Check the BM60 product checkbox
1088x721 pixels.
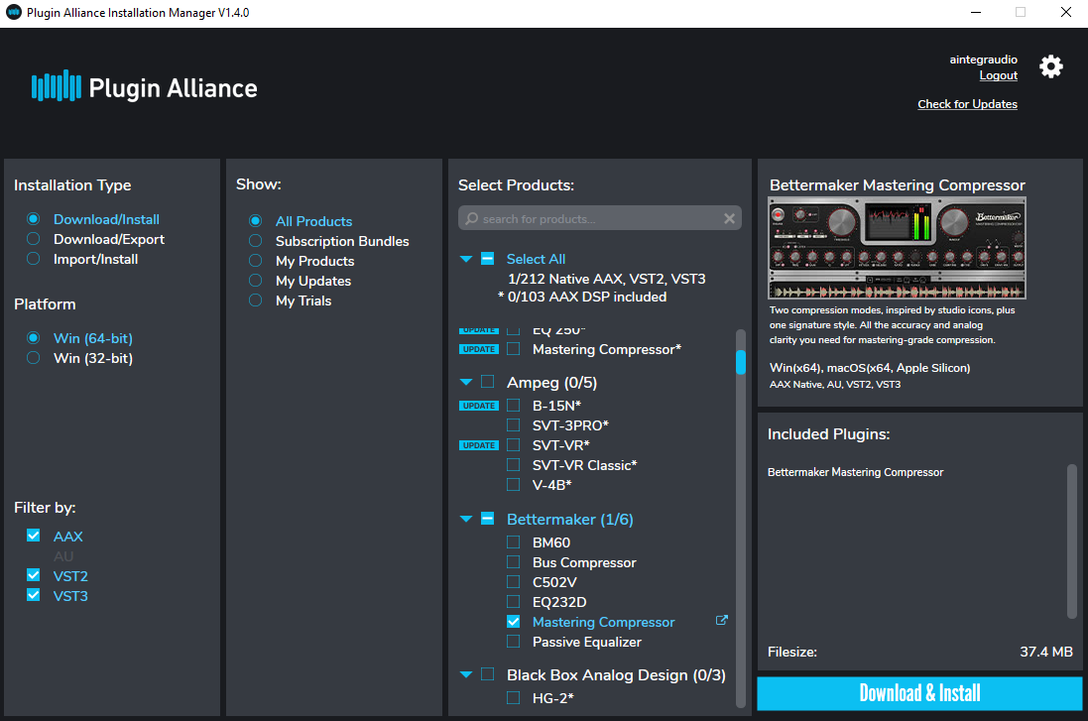[x=513, y=541]
